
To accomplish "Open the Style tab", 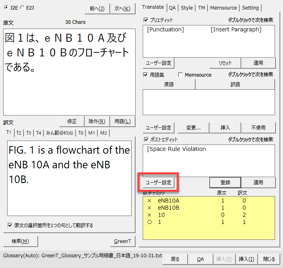I will (186, 8).
